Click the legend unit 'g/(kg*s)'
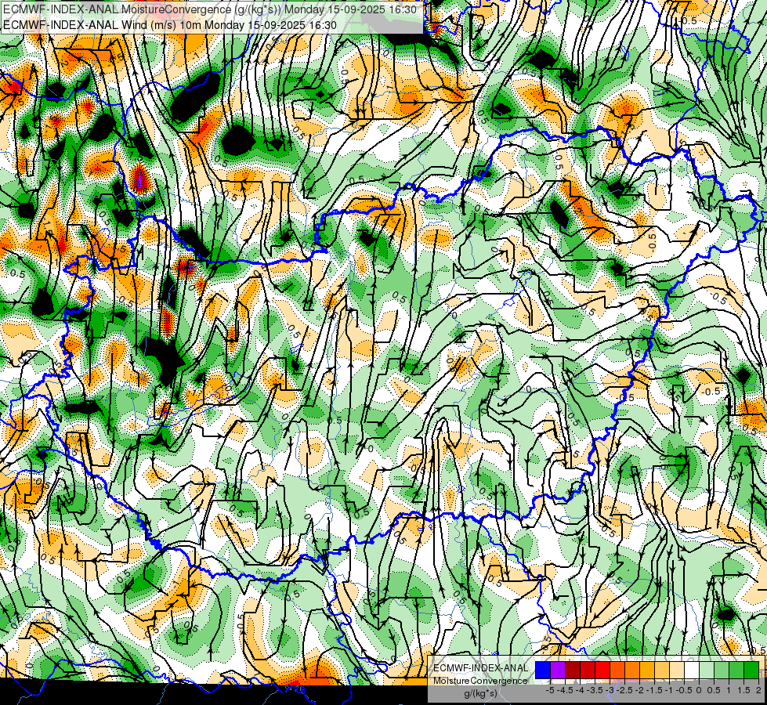 coord(481,692)
